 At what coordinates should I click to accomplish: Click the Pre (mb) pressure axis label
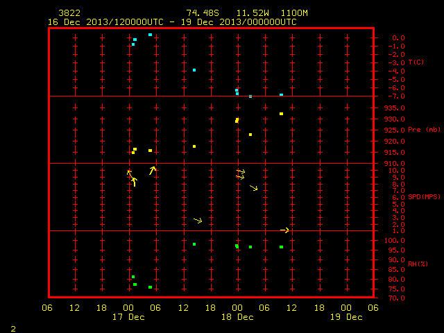[424, 130]
